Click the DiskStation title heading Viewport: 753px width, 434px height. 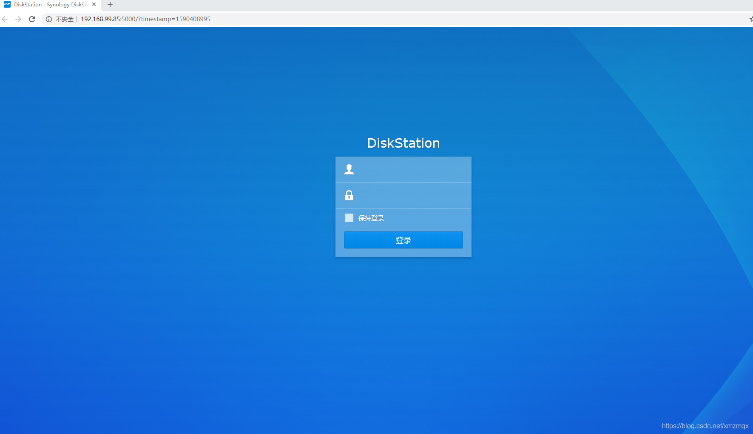pos(403,143)
